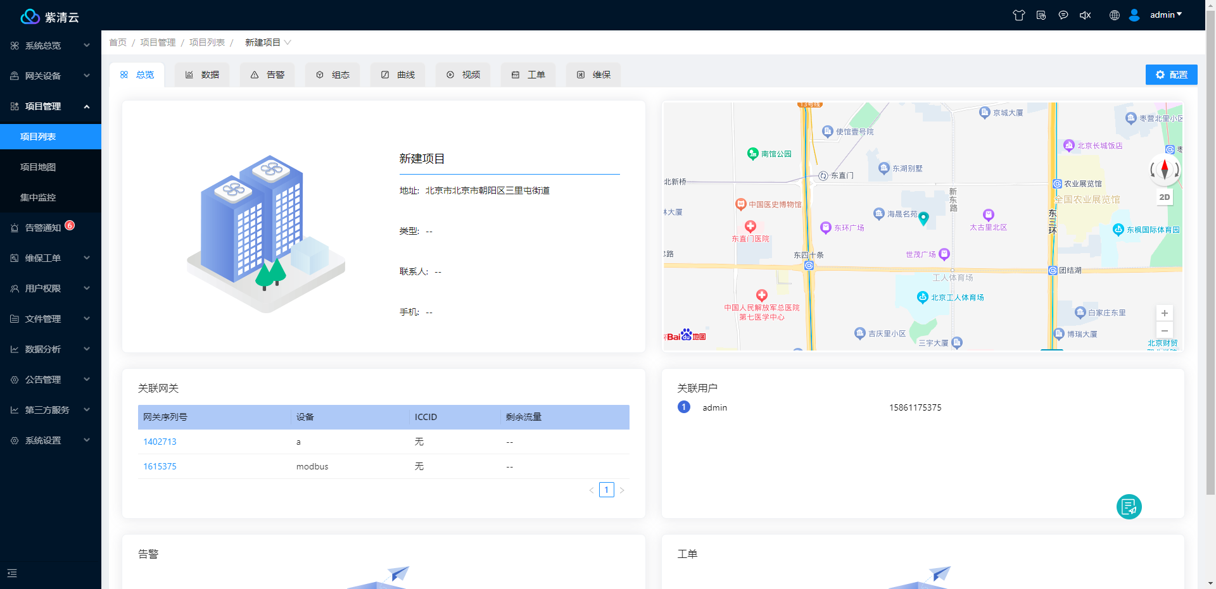Expand the 用户权限 sidebar menu
The image size is (1216, 589).
click(x=51, y=288)
